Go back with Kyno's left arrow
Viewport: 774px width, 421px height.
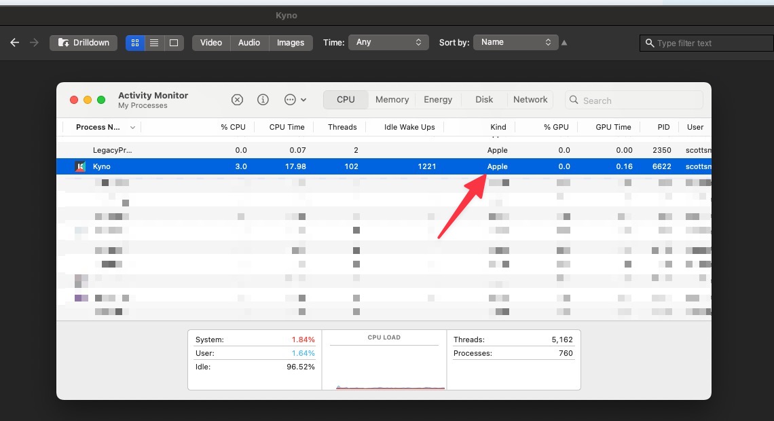point(15,43)
